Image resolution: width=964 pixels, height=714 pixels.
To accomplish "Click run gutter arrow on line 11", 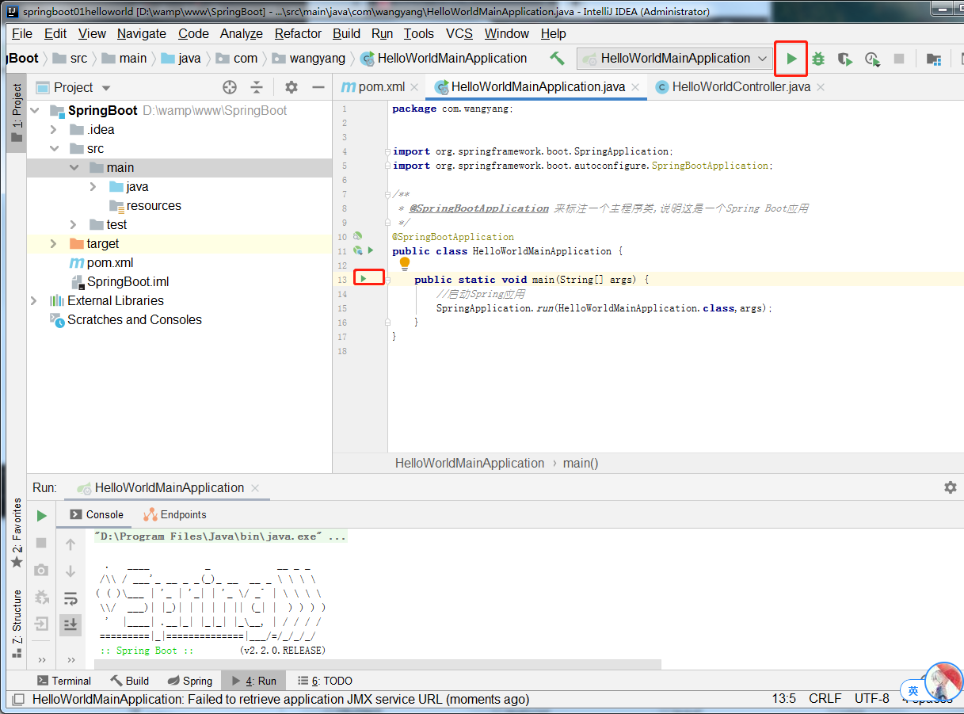I will tap(371, 250).
